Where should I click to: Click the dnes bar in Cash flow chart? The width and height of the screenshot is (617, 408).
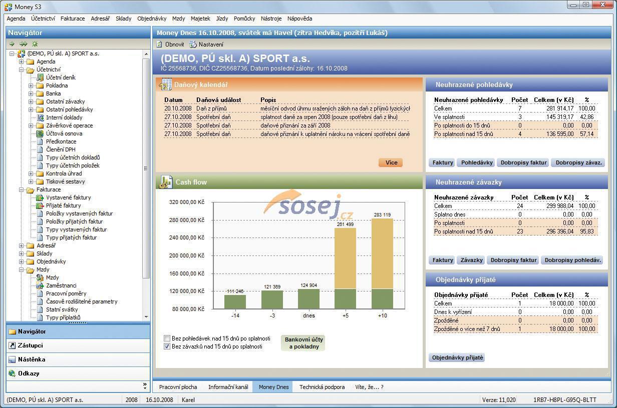tap(308, 299)
